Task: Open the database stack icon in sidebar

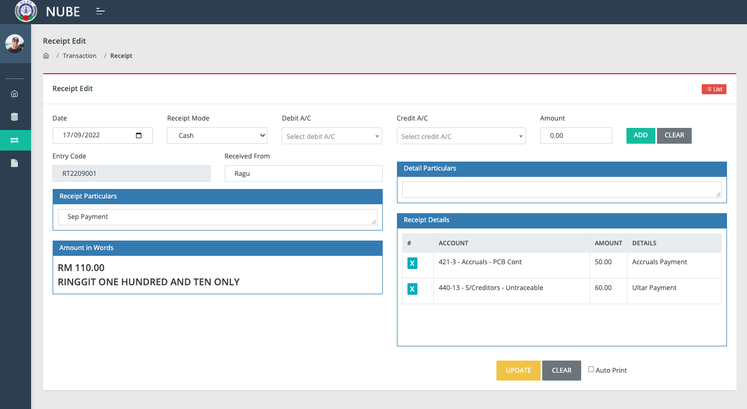Action: pos(15,117)
